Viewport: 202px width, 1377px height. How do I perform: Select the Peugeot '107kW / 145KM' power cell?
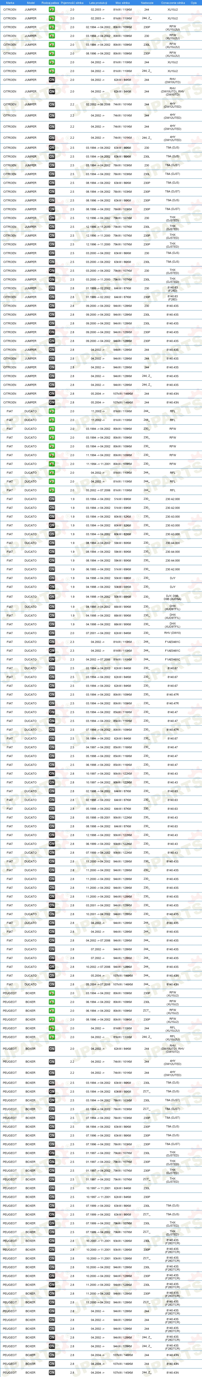[x=122, y=1372]
